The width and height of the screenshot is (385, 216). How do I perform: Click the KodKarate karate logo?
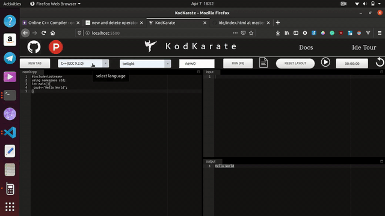[150, 46]
